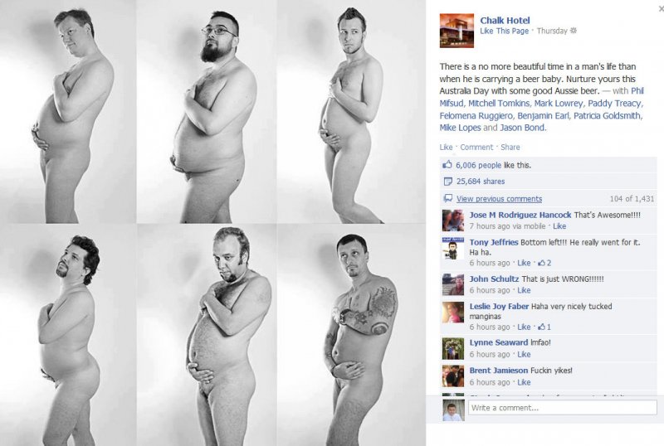Open Leslie Joy Faber's avatar
664x446 pixels.
452,313
